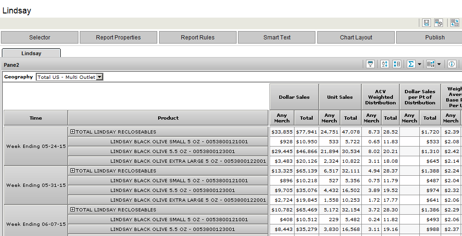This screenshot has height=236, width=462.
Task: Click the A-Z sort icon
Action: click(x=384, y=64)
